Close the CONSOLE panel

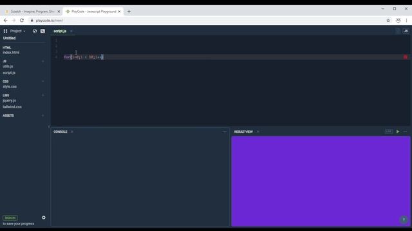(72, 132)
